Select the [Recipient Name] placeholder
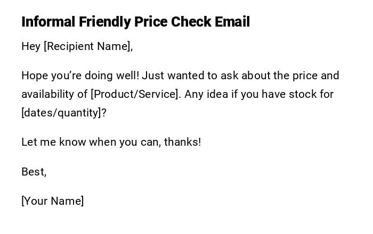The height and width of the screenshot is (234, 373). 88,46
